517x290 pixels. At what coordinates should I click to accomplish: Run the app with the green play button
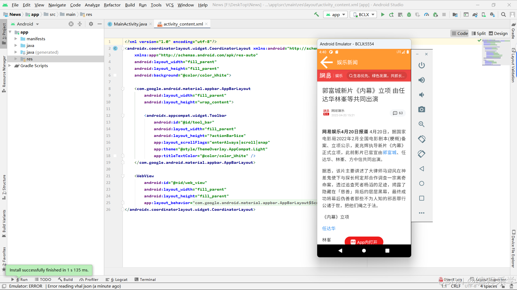pos(383,15)
